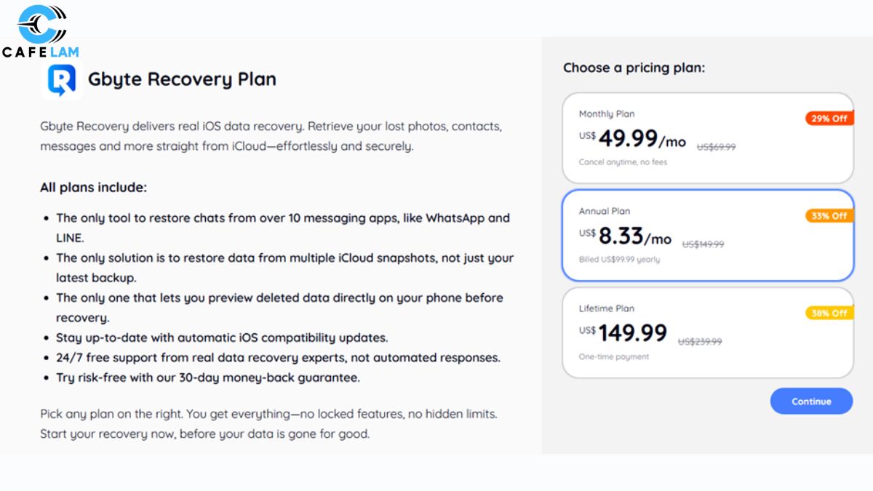The width and height of the screenshot is (873, 491).
Task: Select the Annual Plan card
Action: tap(708, 235)
